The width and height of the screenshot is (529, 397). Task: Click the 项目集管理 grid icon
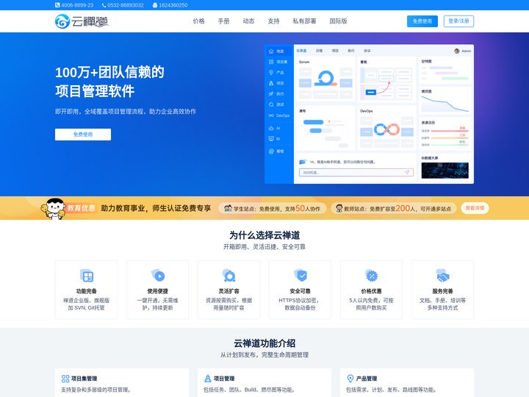pyautogui.click(x=65, y=379)
